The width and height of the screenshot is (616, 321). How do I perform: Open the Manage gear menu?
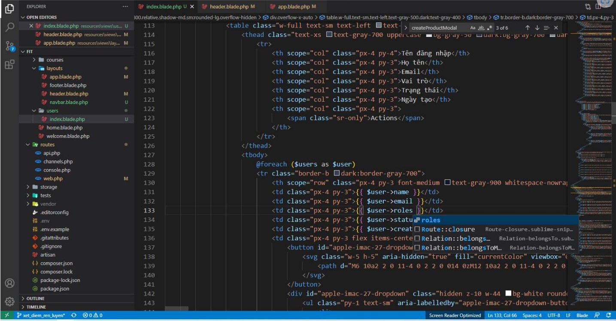click(x=9, y=301)
